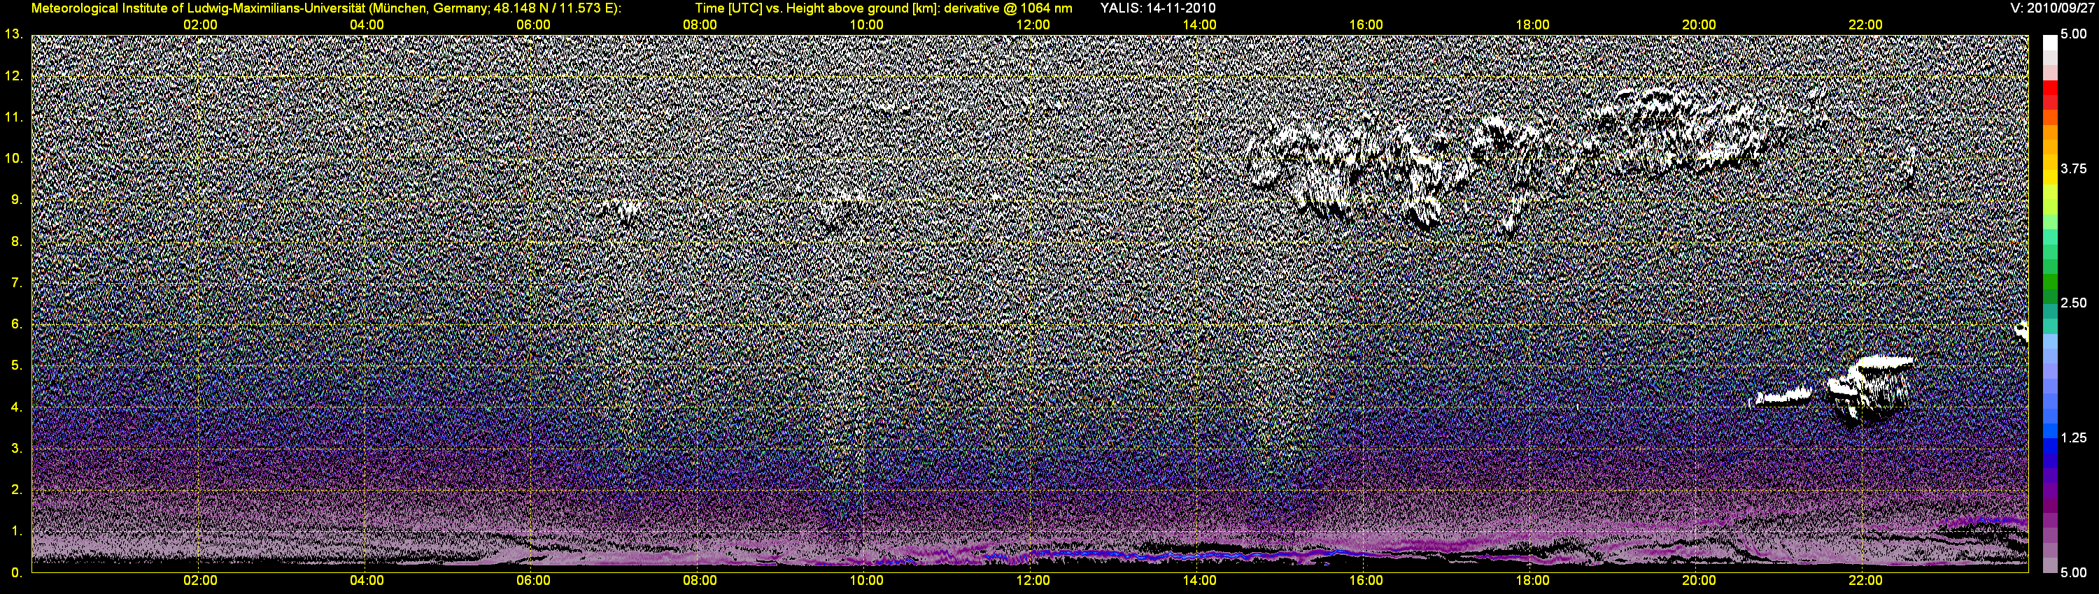Click the '3.' height axis label
2099x594 pixels.
(x=16, y=449)
